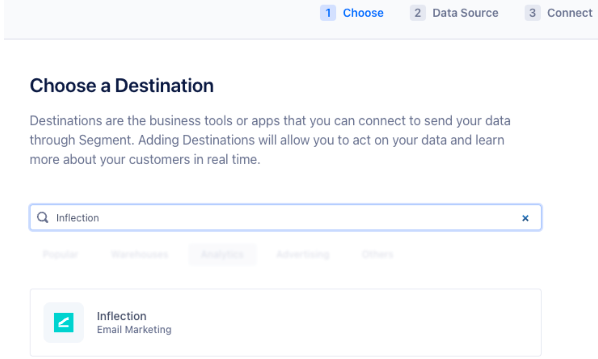
Task: Click the Data Source step label
Action: point(465,13)
